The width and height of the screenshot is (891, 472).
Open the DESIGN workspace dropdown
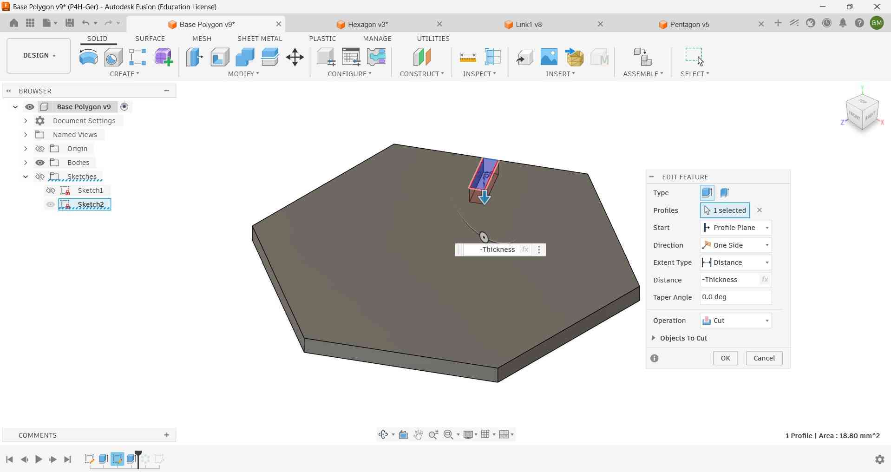(39, 56)
